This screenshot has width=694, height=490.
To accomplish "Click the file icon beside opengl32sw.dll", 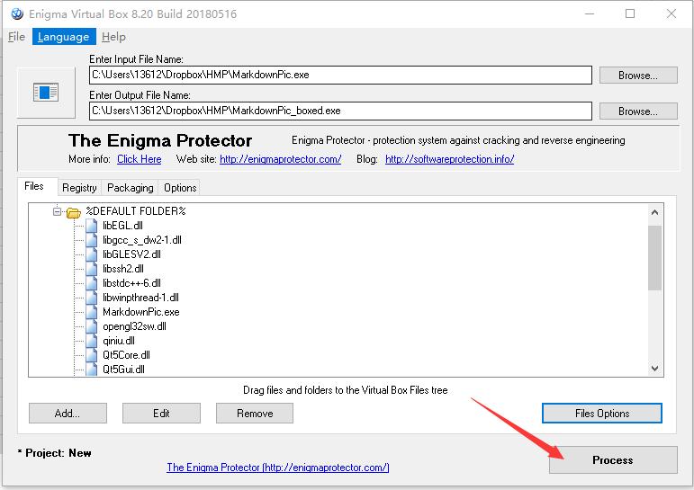I will (92, 326).
